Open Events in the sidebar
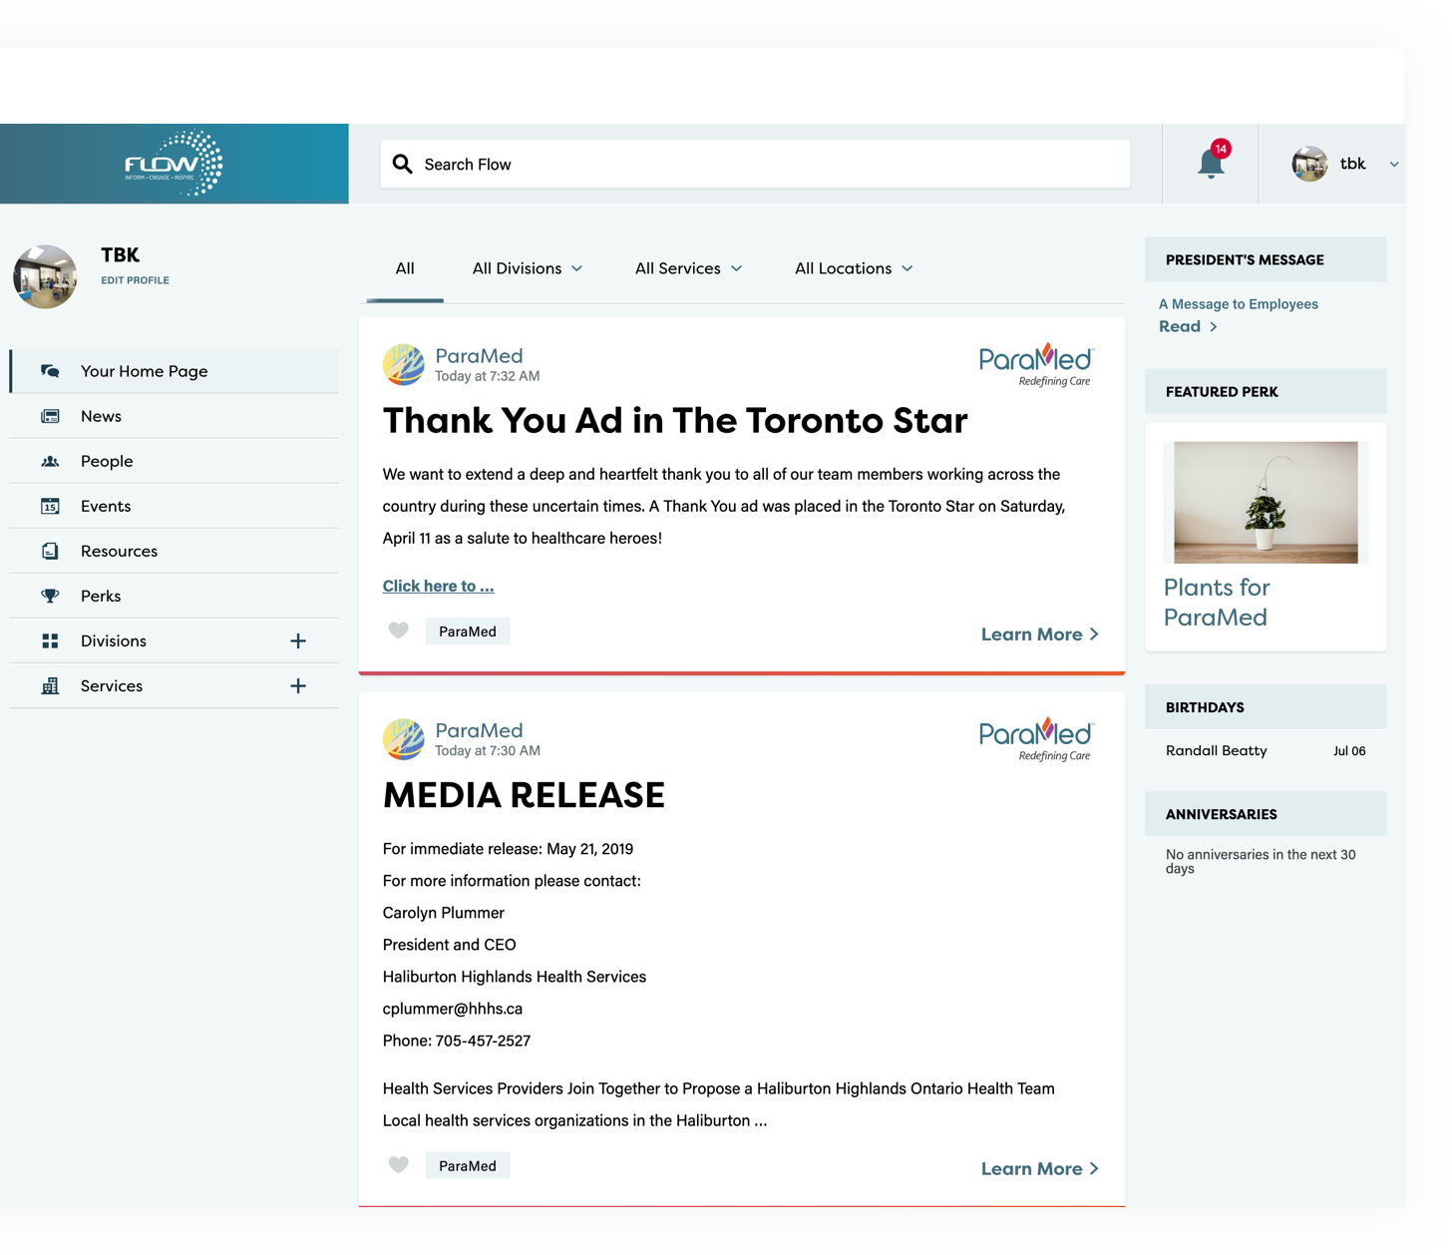The image size is (1452, 1255). (175, 506)
